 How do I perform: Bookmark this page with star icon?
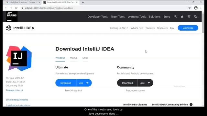(x=190, y=8)
